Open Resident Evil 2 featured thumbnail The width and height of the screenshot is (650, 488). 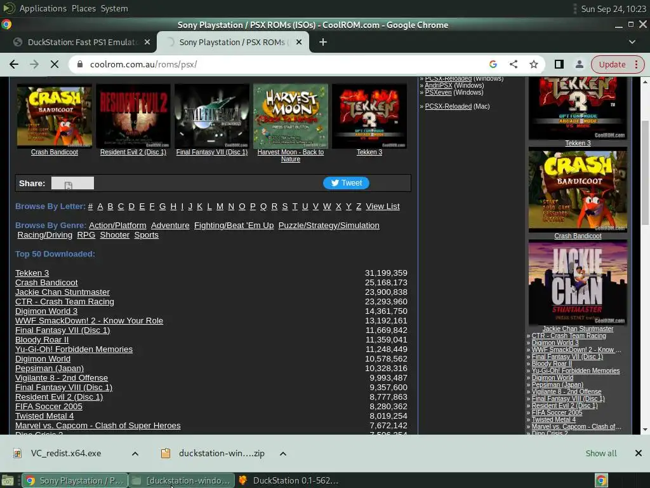click(x=133, y=116)
